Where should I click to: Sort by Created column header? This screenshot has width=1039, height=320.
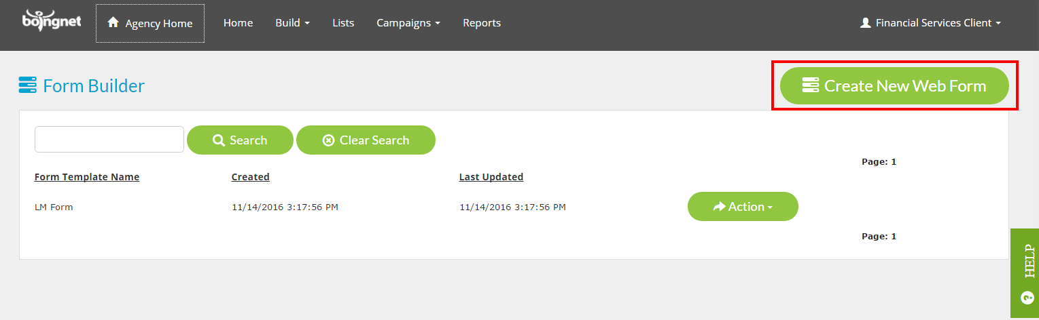[251, 177]
